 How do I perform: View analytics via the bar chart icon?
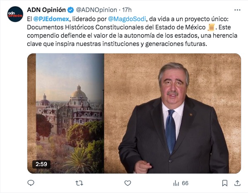[176, 183]
